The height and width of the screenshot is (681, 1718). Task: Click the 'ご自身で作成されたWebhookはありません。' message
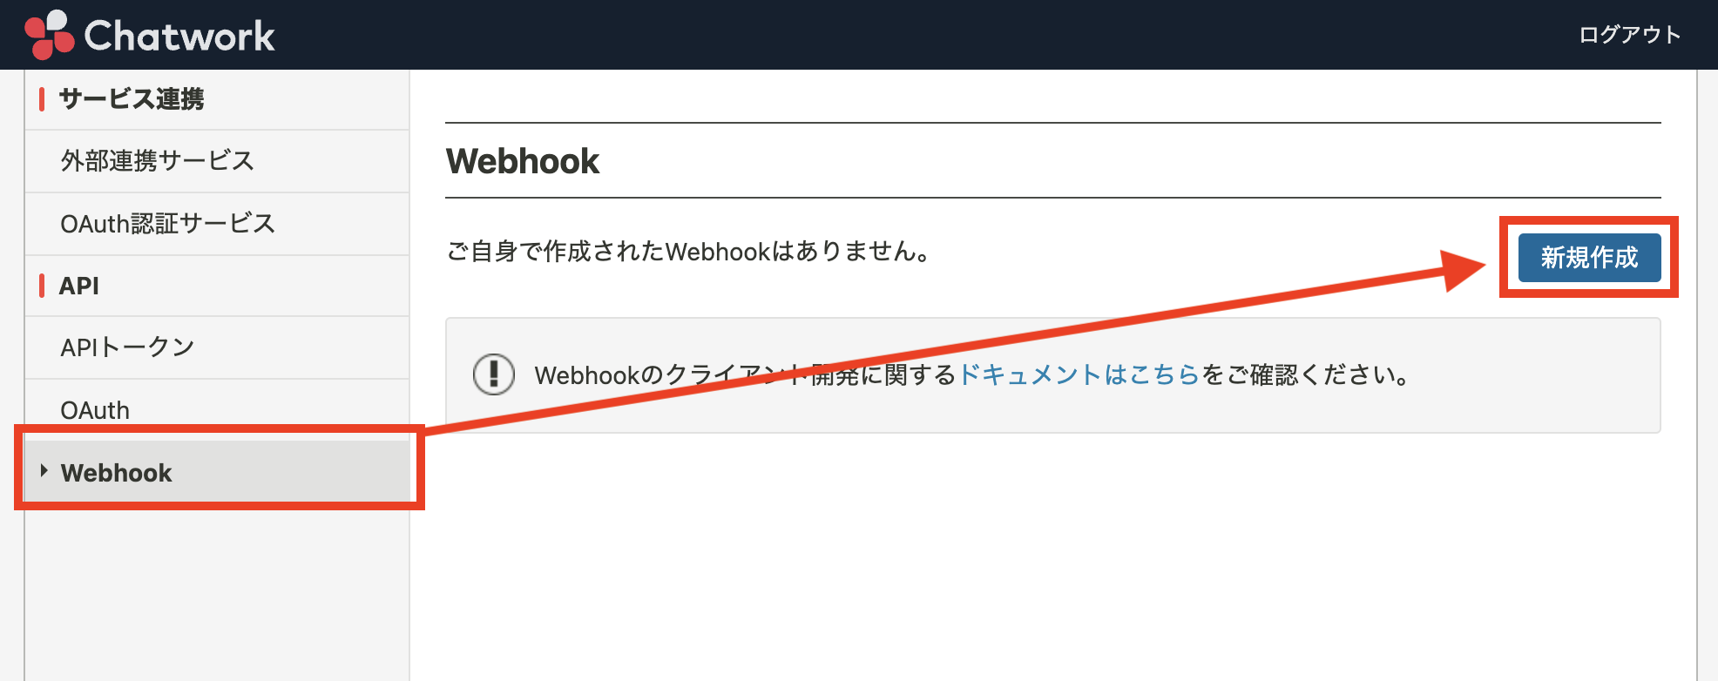click(689, 252)
